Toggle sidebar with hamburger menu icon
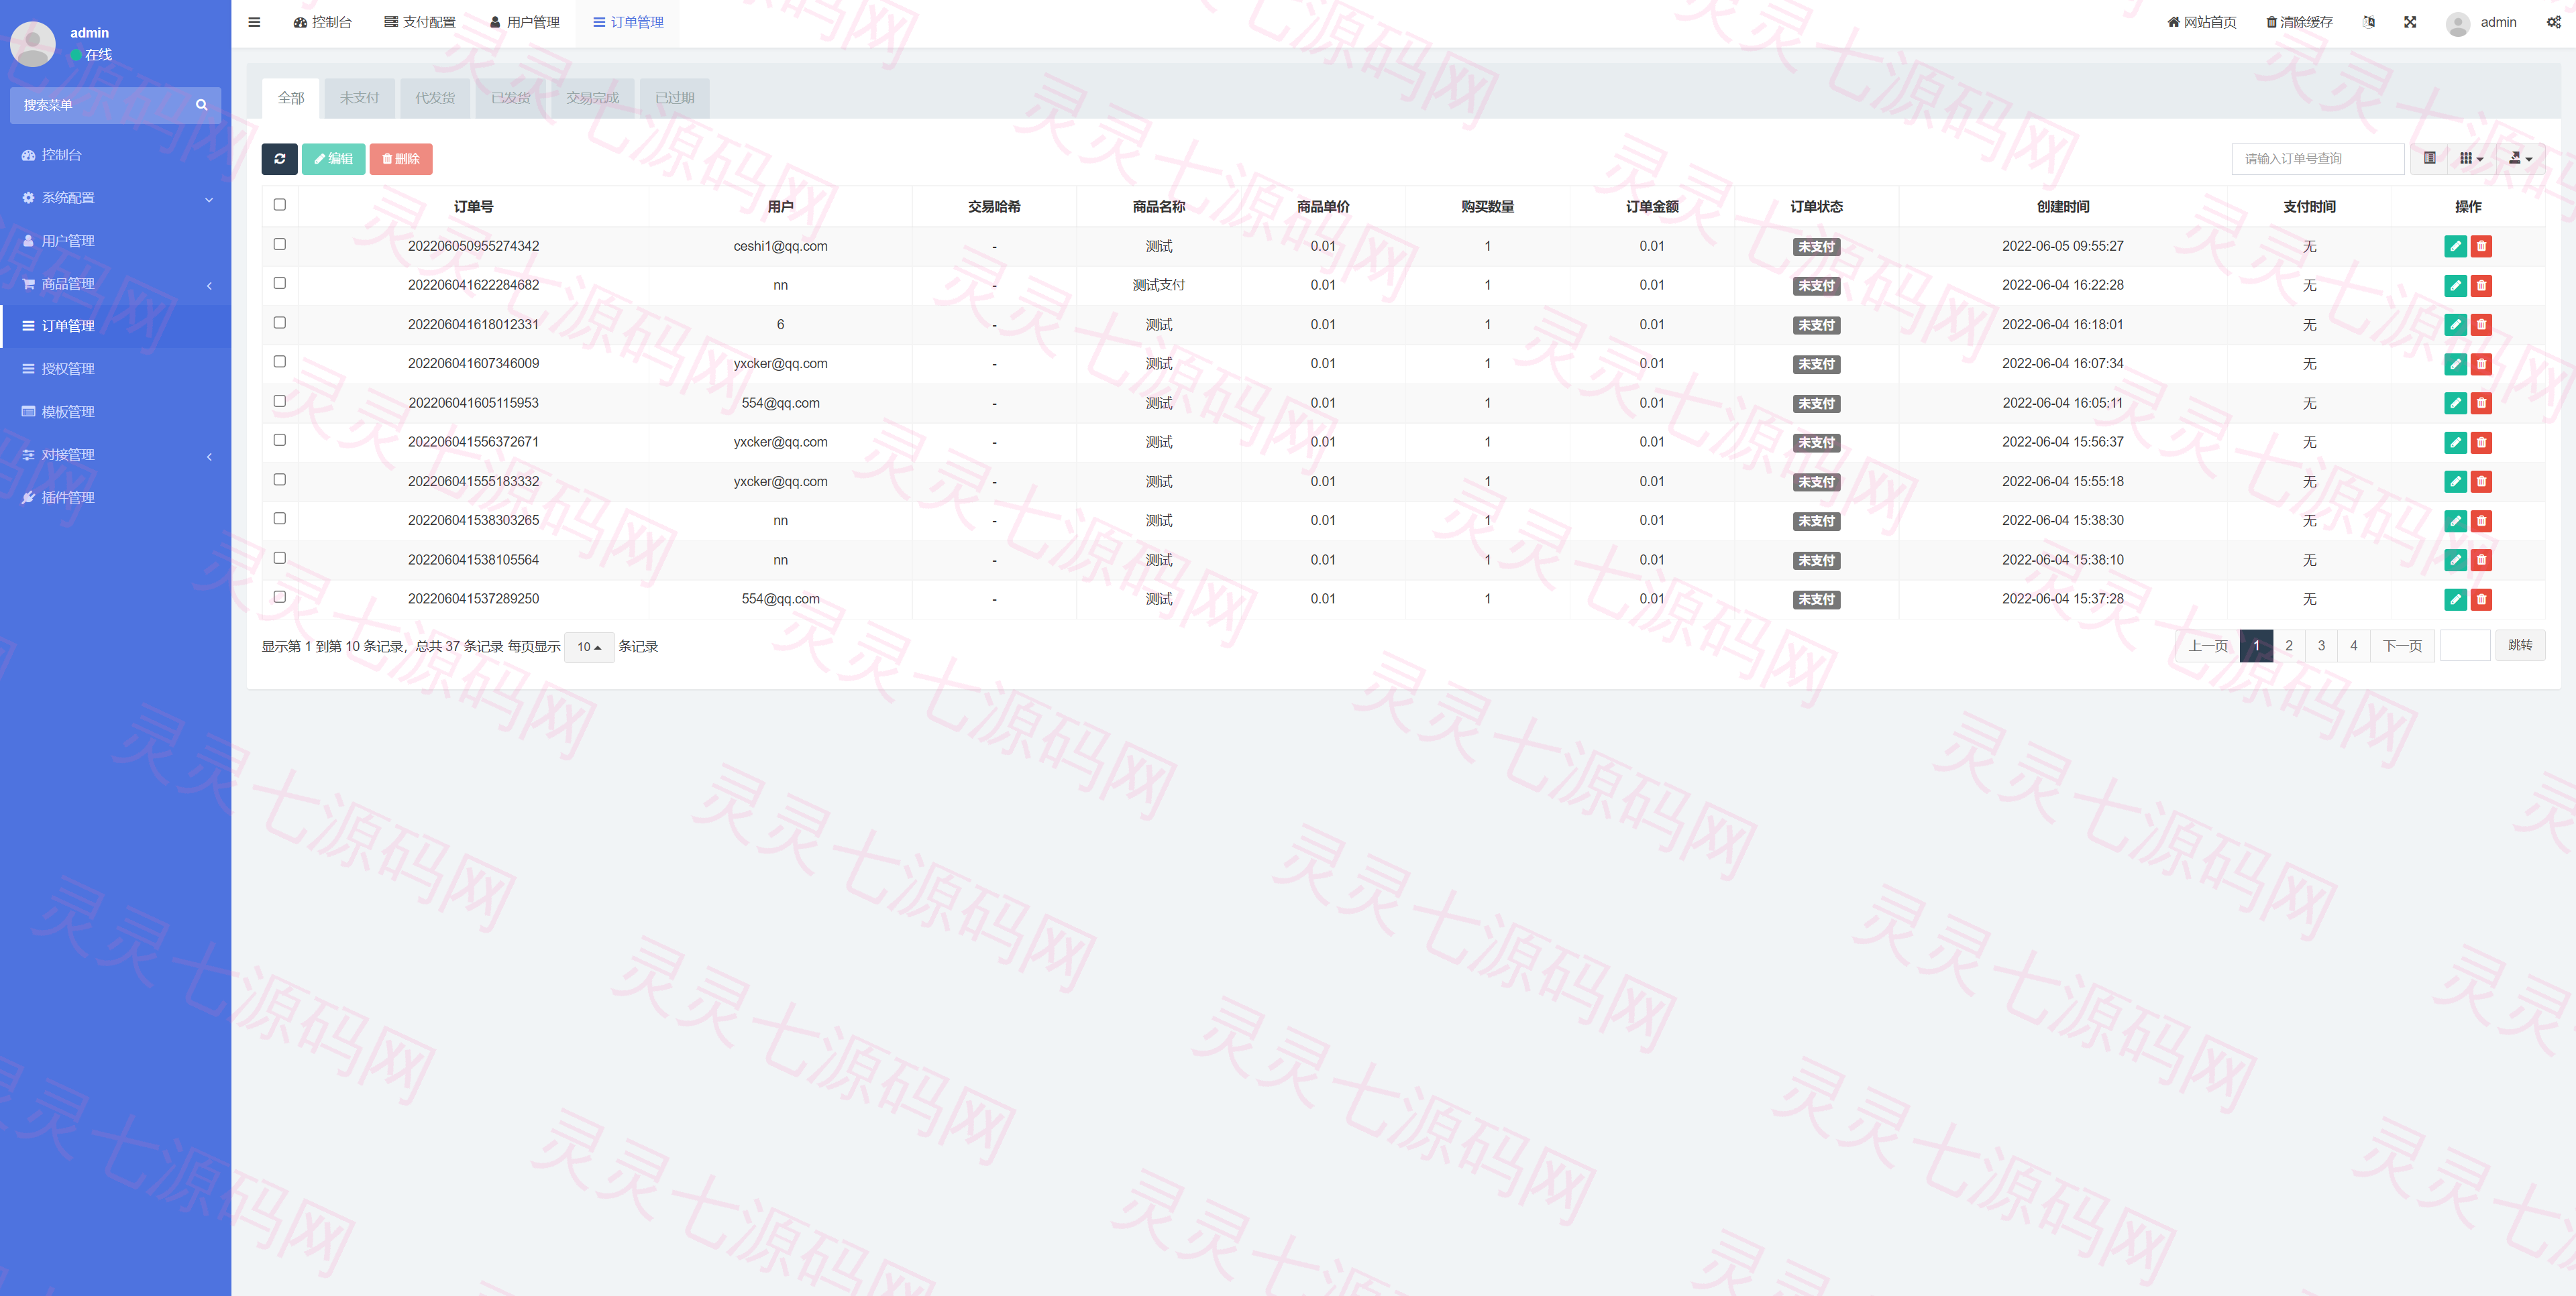This screenshot has height=1296, width=2576. pyautogui.click(x=254, y=22)
